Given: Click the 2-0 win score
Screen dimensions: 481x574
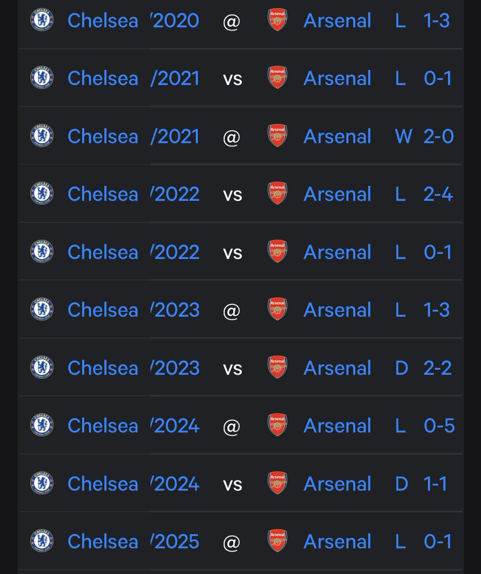Looking at the screenshot, I should [x=438, y=136].
